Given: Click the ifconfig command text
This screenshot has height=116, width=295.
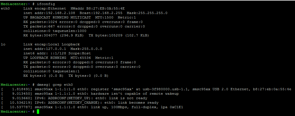Looking at the screenshot, I should pos(46,4).
